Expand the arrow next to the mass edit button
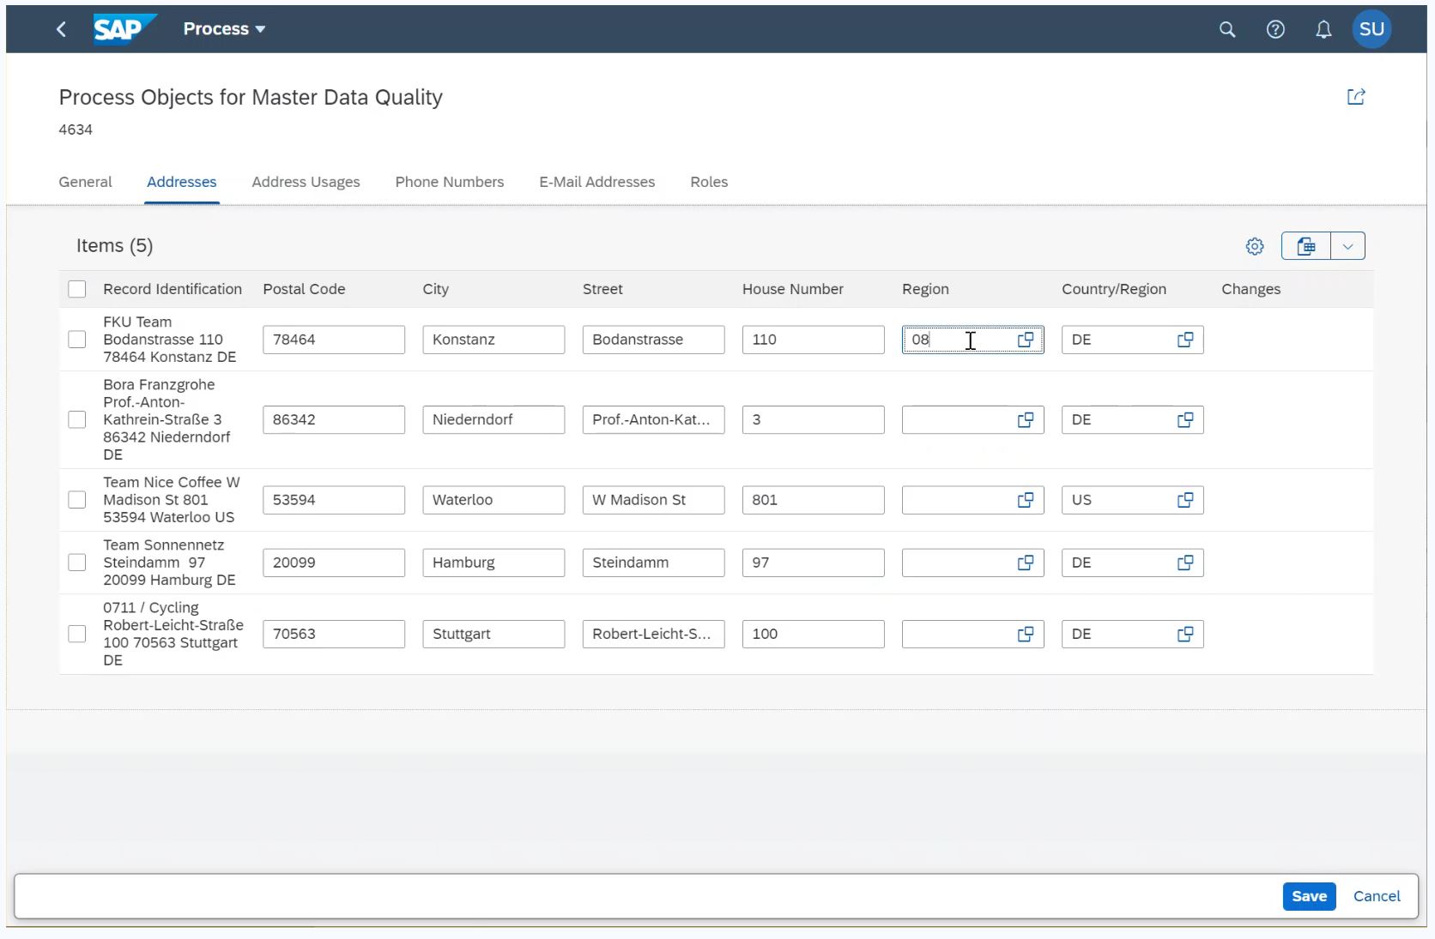This screenshot has height=939, width=1435. coord(1347,246)
